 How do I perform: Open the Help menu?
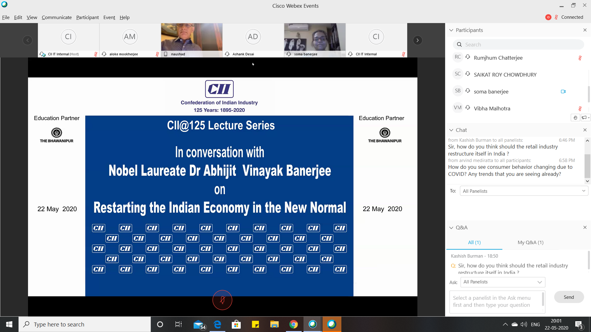(125, 18)
